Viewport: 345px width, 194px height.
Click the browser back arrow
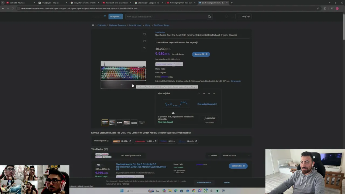click(3, 8)
